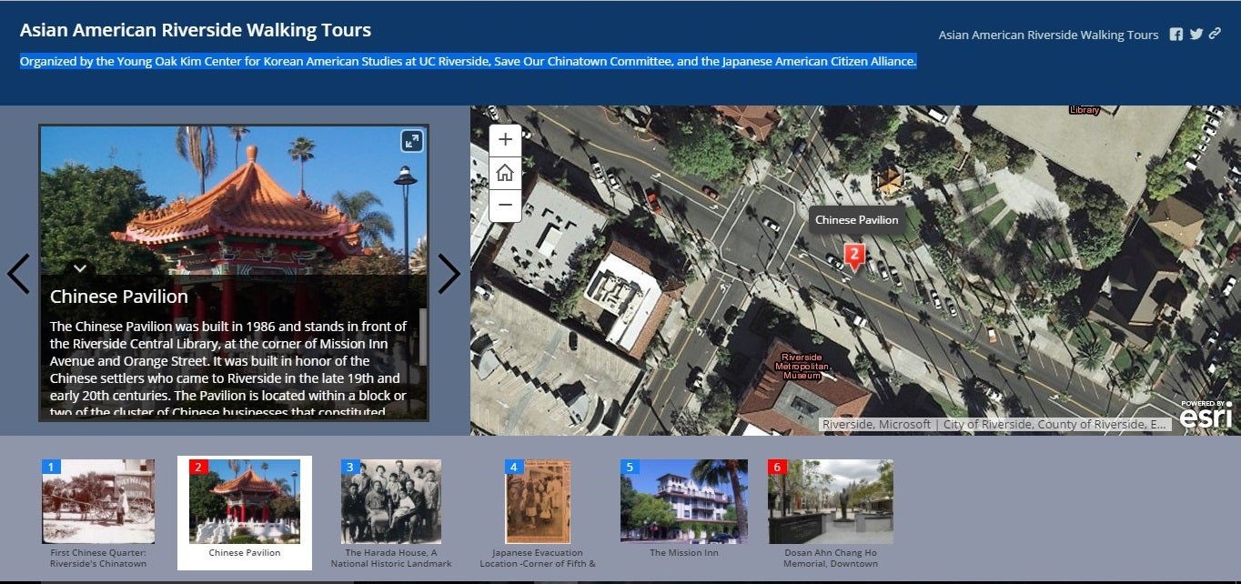Select The Harada House tour stop
The width and height of the screenshot is (1241, 584).
pyautogui.click(x=391, y=500)
